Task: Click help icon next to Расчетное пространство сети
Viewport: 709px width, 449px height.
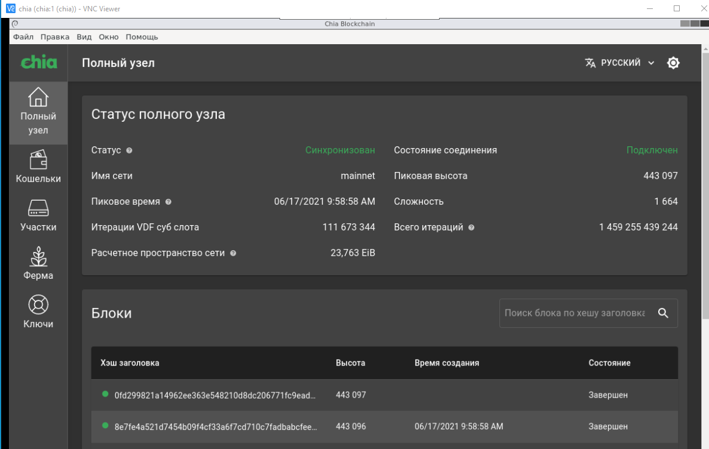Action: click(x=234, y=253)
